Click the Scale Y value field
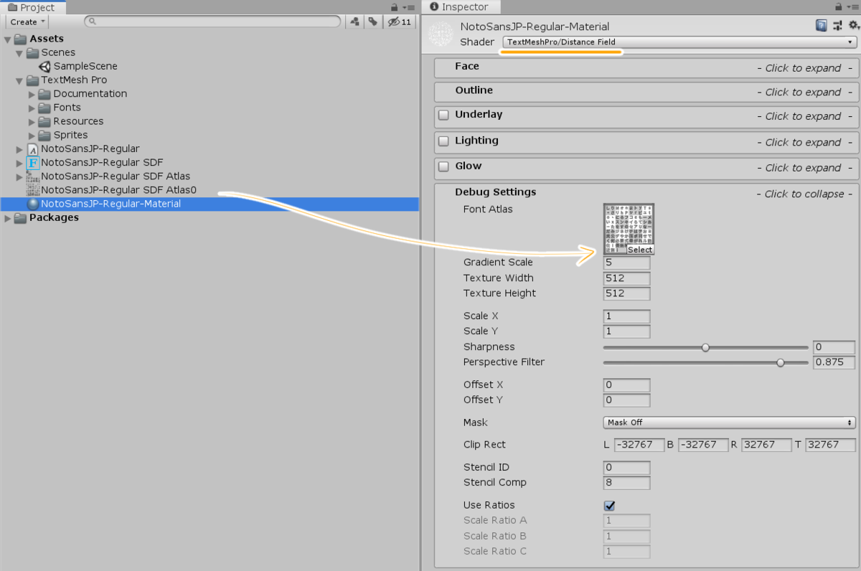The height and width of the screenshot is (571, 861). (x=627, y=331)
